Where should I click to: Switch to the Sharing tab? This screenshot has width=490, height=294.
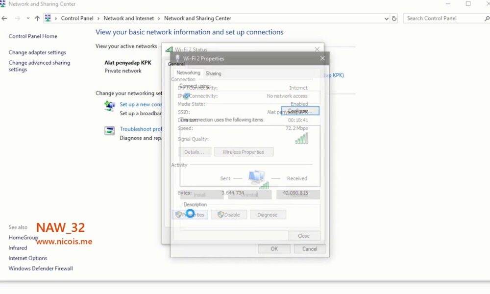pos(213,73)
